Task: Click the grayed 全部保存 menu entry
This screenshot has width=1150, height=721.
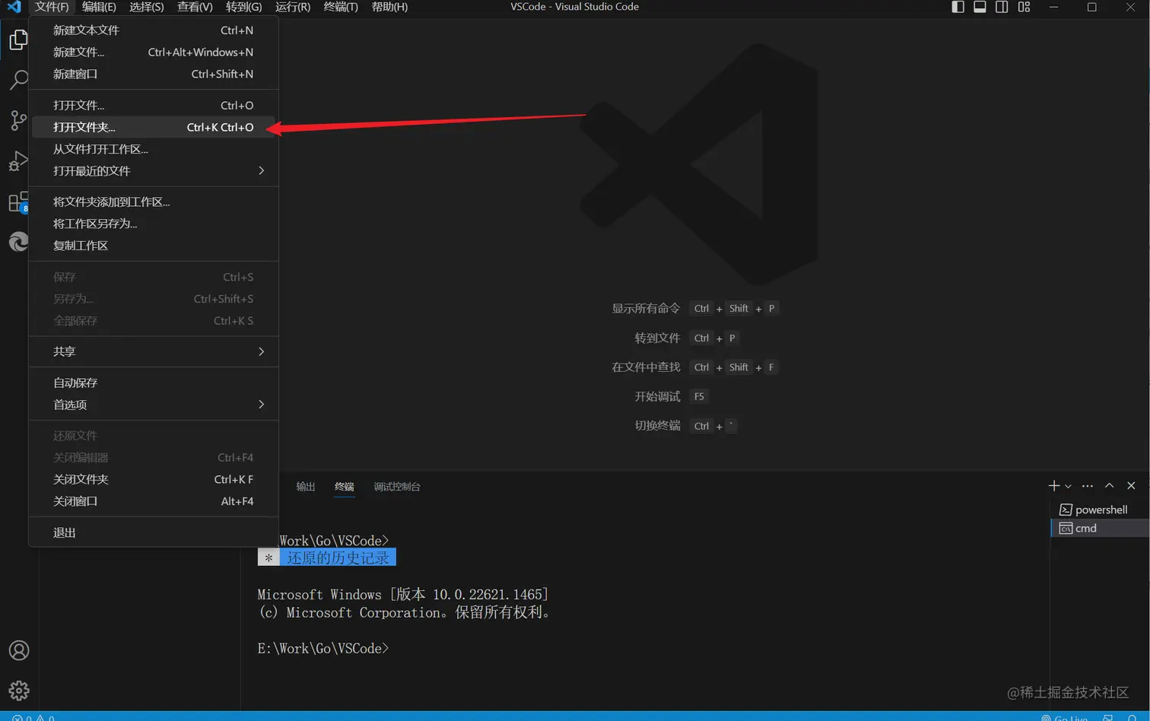Action: 154,321
